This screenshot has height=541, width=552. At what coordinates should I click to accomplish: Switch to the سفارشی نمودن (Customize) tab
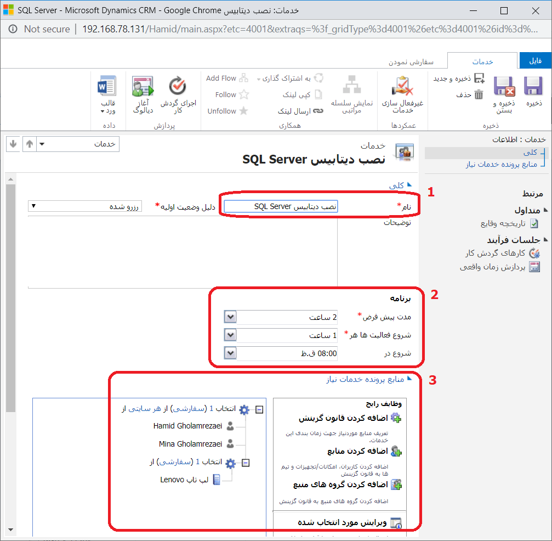pyautogui.click(x=411, y=62)
